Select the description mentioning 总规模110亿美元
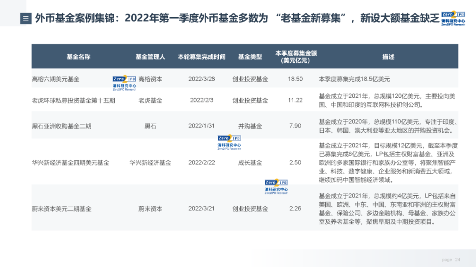This screenshot has height=267, width=476. (388, 126)
